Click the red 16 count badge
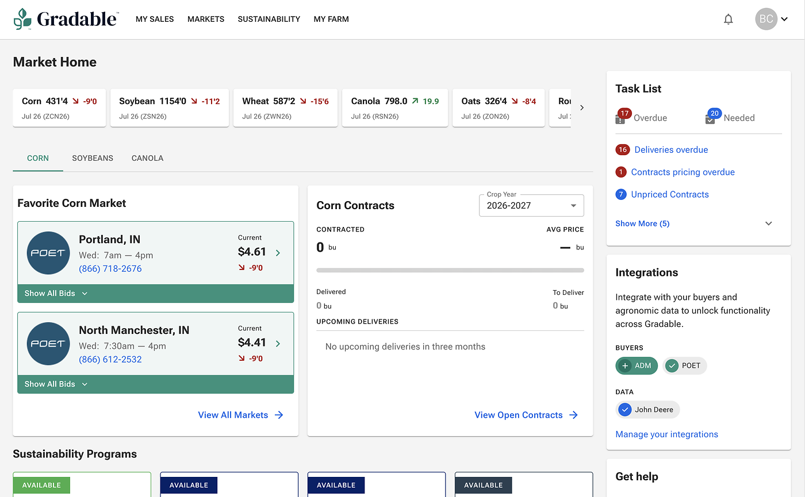The image size is (805, 497). (622, 149)
